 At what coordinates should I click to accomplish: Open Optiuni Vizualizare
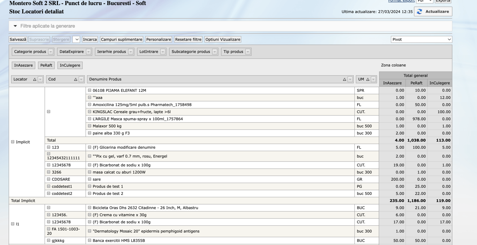(x=223, y=39)
